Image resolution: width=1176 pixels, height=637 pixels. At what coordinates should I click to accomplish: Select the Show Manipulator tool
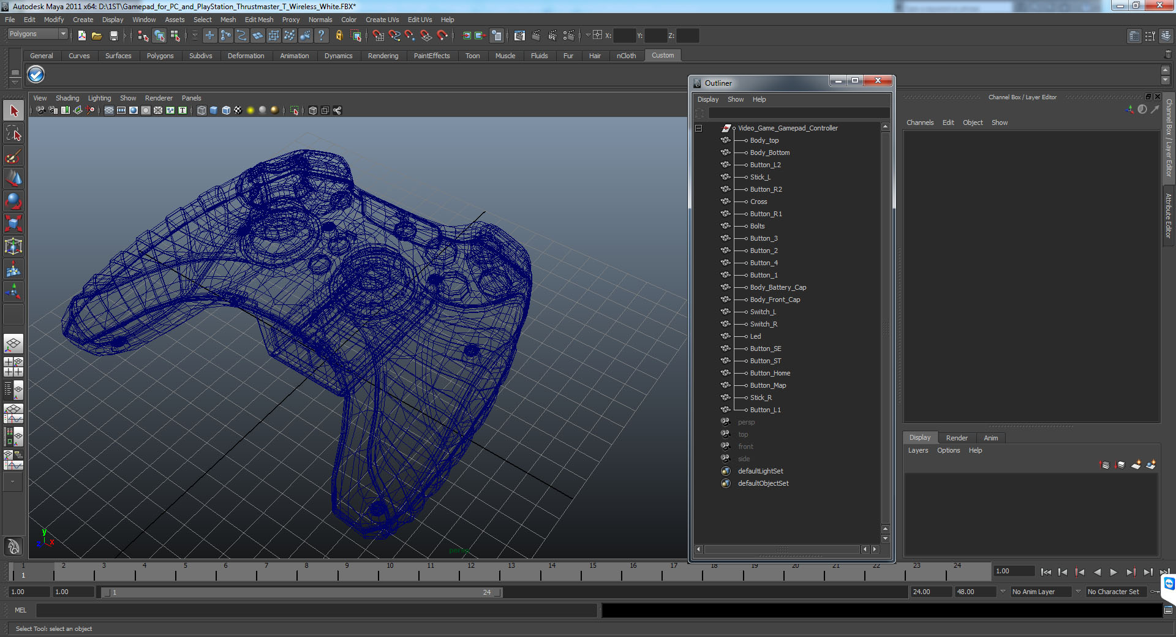pyautogui.click(x=13, y=292)
